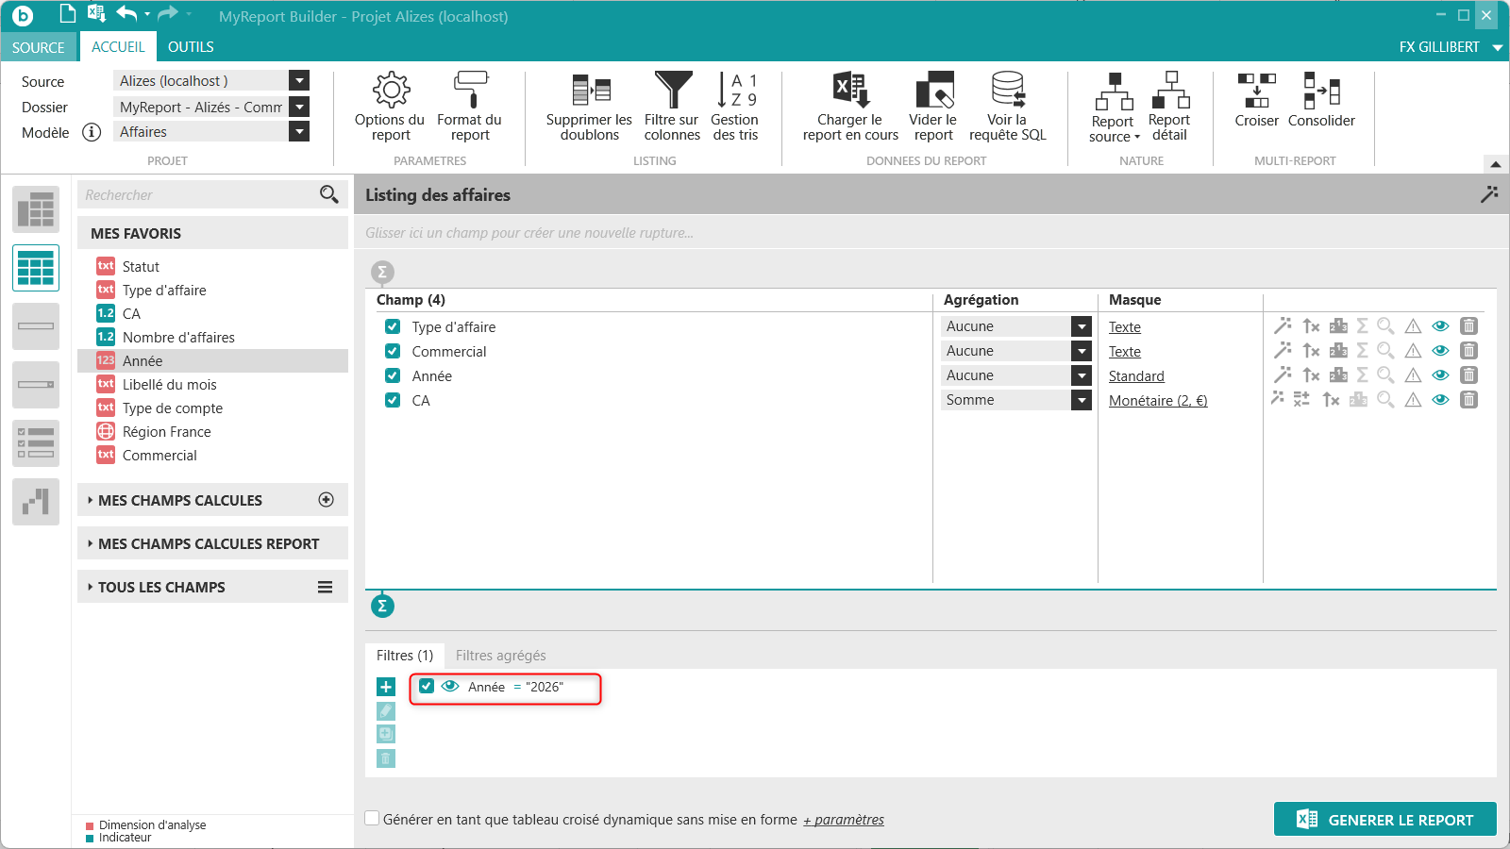Viewport: 1510px width, 849px height.
Task: Uncheck the Commercial field checkbox
Action: pos(393,351)
